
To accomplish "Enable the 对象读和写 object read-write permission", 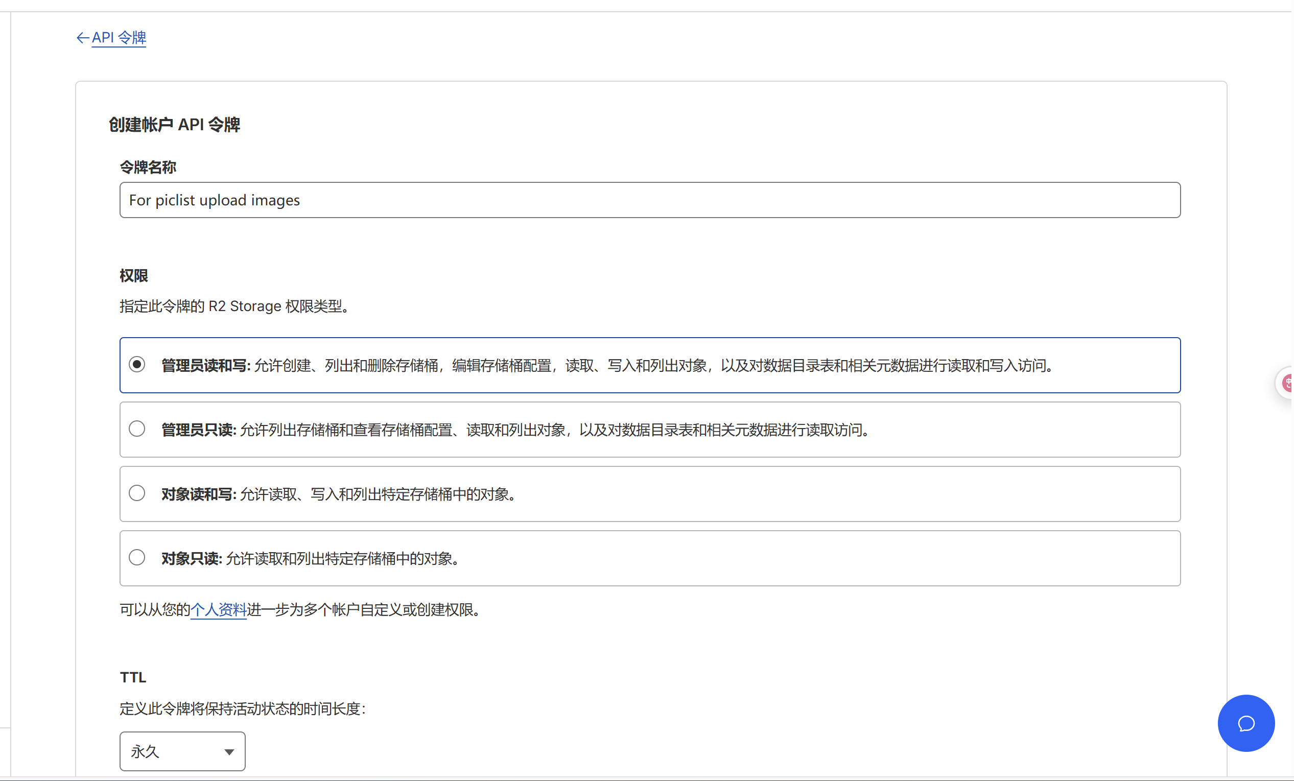I will pyautogui.click(x=137, y=492).
